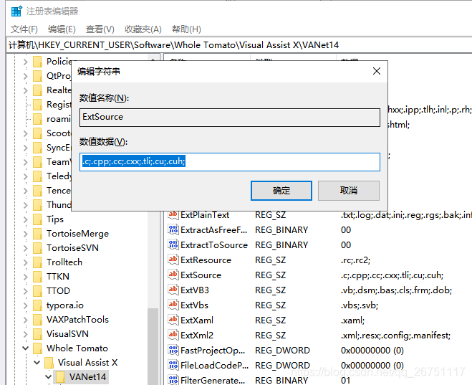Click the .xaml; data cell
Image resolution: width=472 pixels, height=385 pixels.
[x=352, y=320]
